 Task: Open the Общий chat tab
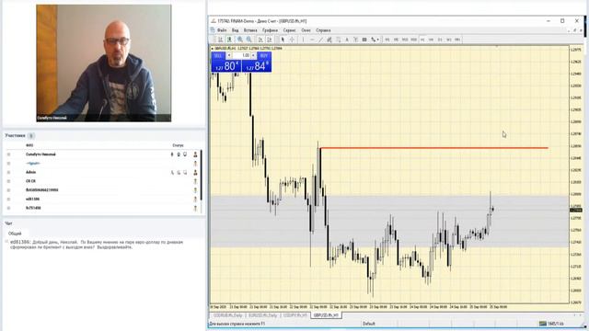pyautogui.click(x=15, y=234)
